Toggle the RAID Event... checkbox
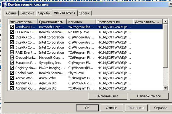The image size is (172, 114). point(12,52)
